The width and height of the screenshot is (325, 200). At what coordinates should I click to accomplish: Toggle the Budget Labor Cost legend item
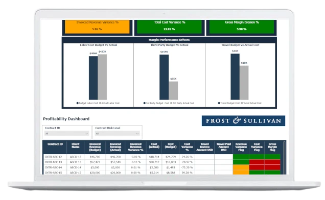click(87, 103)
